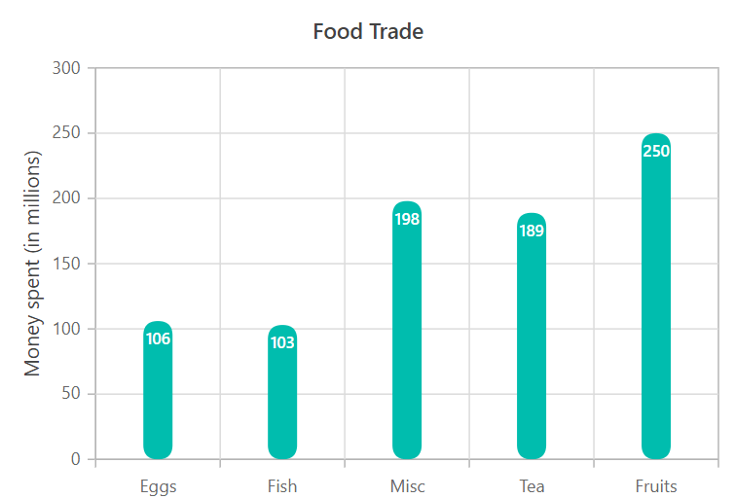Click the 150 value on the y-axis
Image resolution: width=735 pixels, height=499 pixels.
68,264
